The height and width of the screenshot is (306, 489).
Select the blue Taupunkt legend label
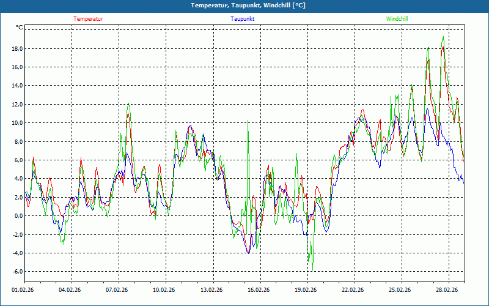pyautogui.click(x=243, y=19)
